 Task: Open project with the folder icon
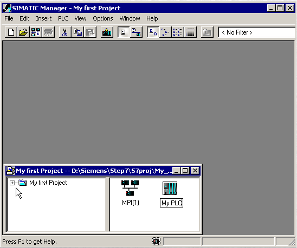tap(23, 32)
